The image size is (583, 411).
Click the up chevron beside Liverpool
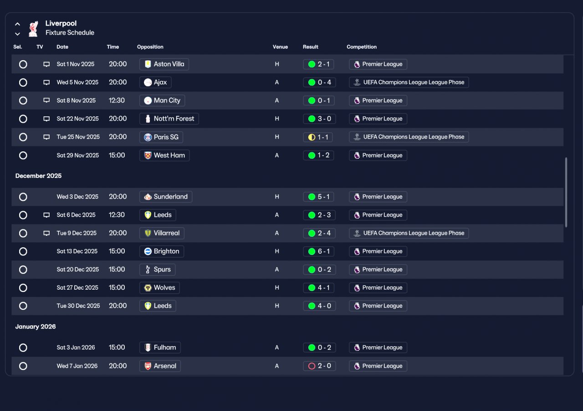click(x=17, y=24)
